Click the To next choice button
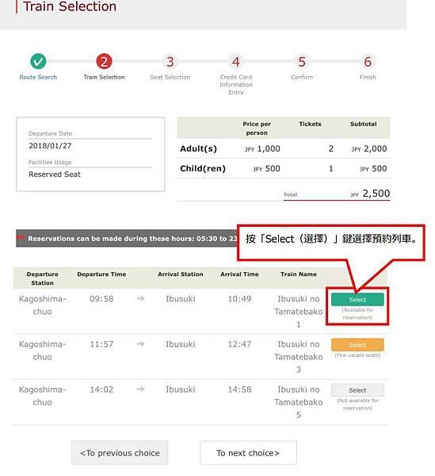This screenshot has height=476, width=435. (x=248, y=453)
